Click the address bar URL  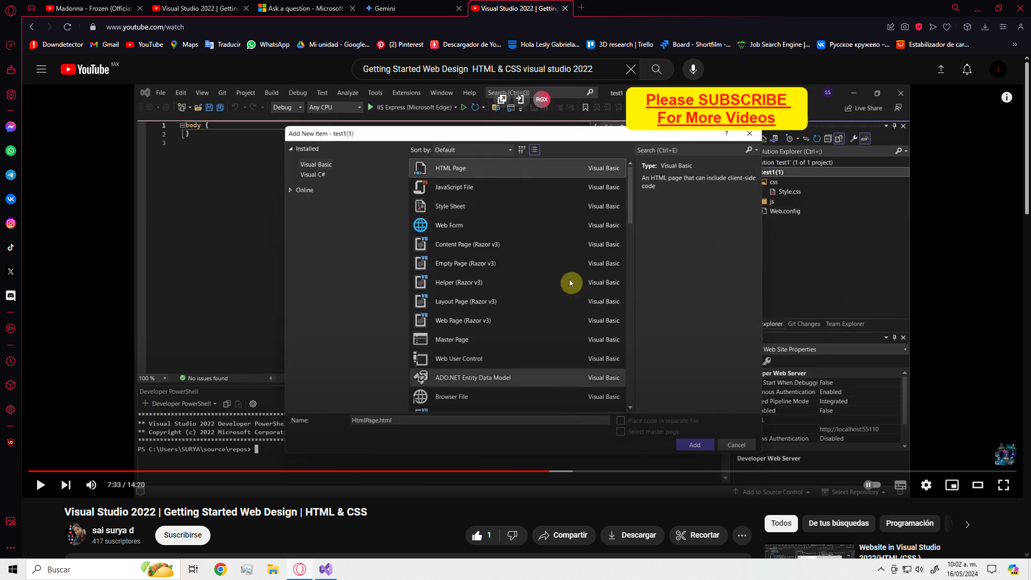pos(145,27)
